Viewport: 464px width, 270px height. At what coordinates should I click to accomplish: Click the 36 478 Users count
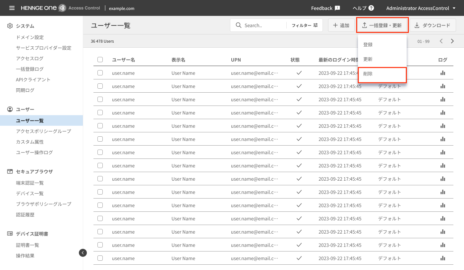(x=102, y=41)
